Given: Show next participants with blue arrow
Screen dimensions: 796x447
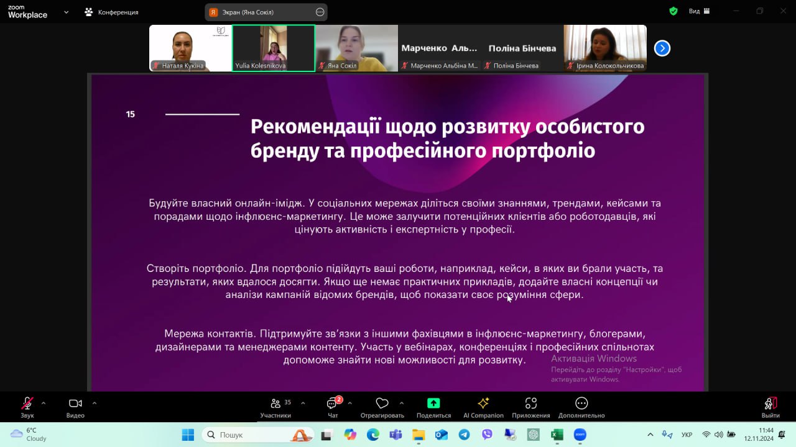Looking at the screenshot, I should point(662,48).
